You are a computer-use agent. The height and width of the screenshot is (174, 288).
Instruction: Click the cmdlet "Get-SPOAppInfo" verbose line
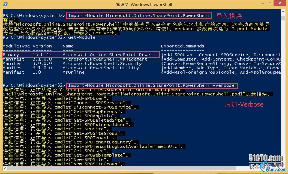[61, 116]
